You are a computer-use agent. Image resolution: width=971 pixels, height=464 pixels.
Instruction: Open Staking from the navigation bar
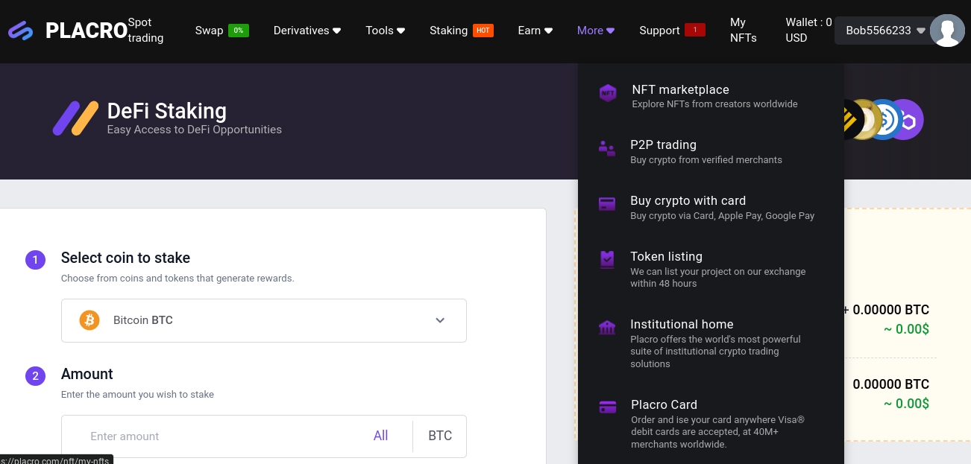pyautogui.click(x=449, y=31)
